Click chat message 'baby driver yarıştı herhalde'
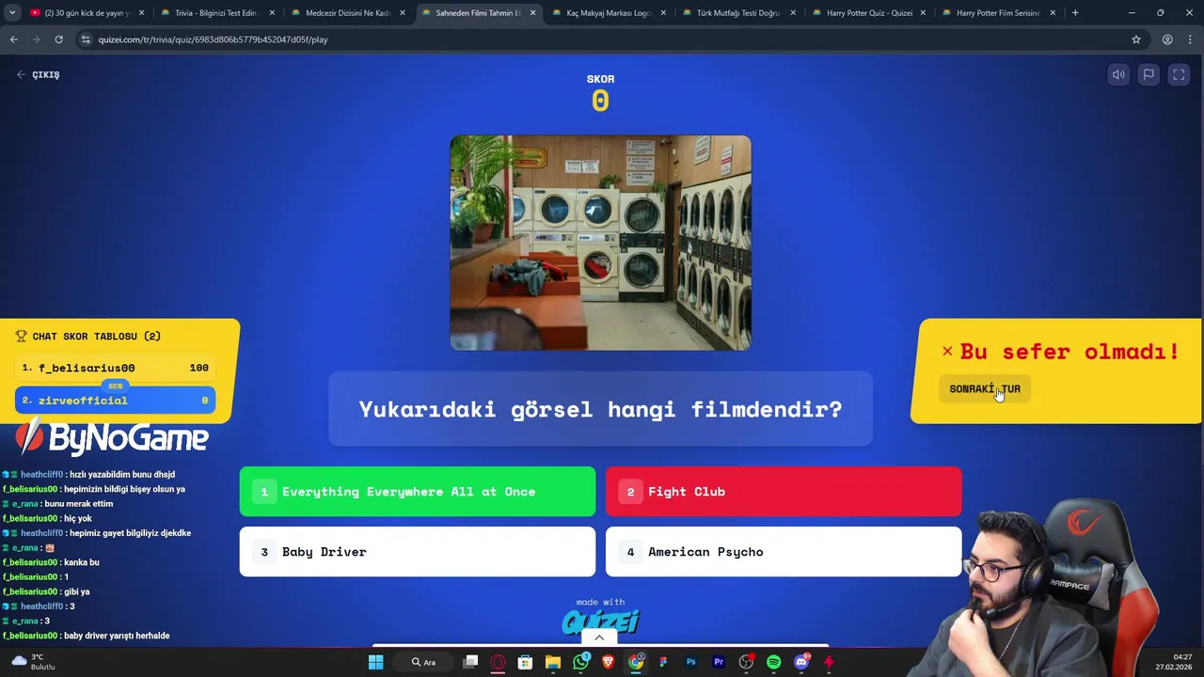1204x677 pixels. (117, 636)
